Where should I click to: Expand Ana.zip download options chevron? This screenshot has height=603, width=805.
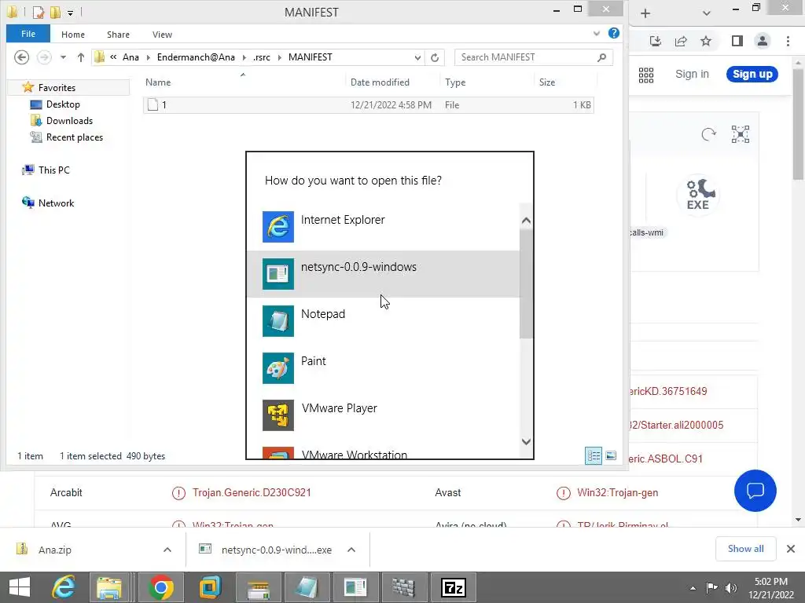(167, 550)
